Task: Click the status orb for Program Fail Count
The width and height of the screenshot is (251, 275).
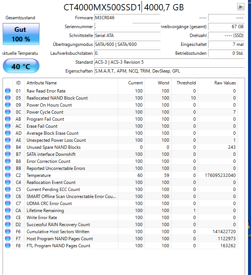Action: click(8, 119)
